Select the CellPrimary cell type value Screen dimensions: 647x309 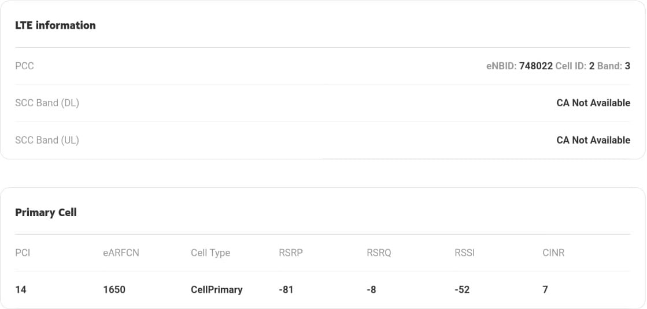[x=217, y=289]
